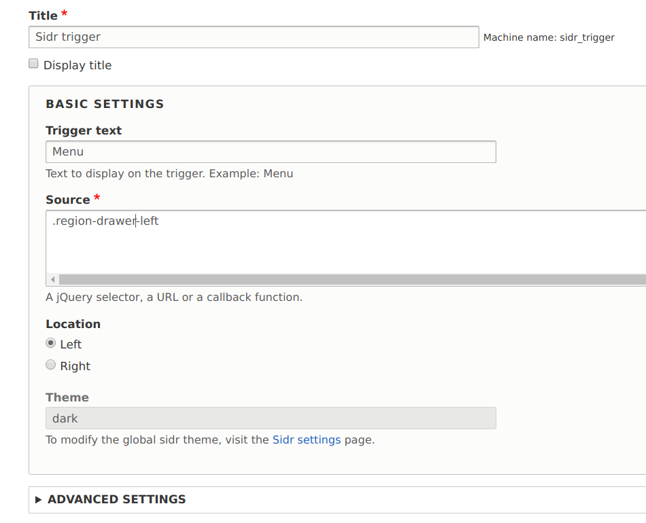Viewport: 646px width, 523px height.
Task: Click the Advanced Settings disclosure triangle
Action: [x=37, y=499]
